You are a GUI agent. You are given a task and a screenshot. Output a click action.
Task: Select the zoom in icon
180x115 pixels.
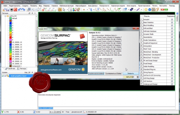(32, 10)
